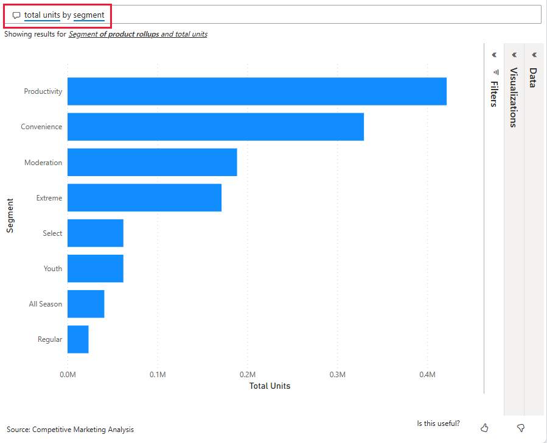Click the thumbs down feedback icon
This screenshot has height=443, width=547.
520,428
